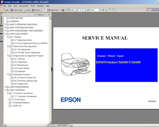The width and height of the screenshot is (159, 127).
Task: Open the Help menu
Action: 47,6
